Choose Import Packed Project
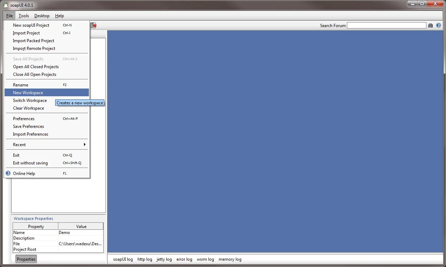The image size is (446, 267). (x=47, y=41)
